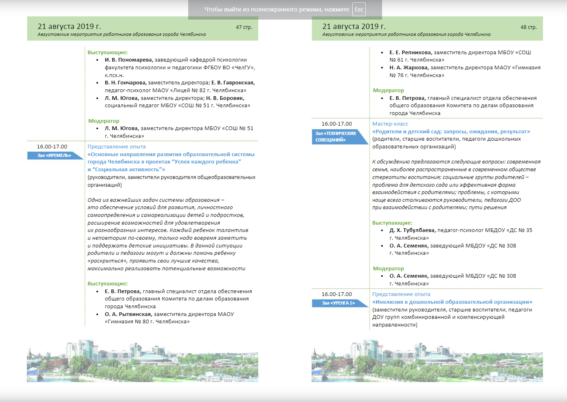567x402 pixels.
Task: Click the Esc key hint in fullscreen banner
Action: (359, 9)
